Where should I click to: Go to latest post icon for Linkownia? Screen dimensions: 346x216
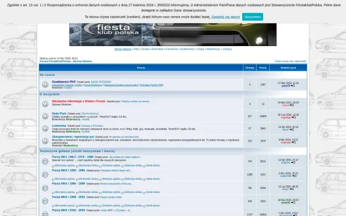point(292,130)
